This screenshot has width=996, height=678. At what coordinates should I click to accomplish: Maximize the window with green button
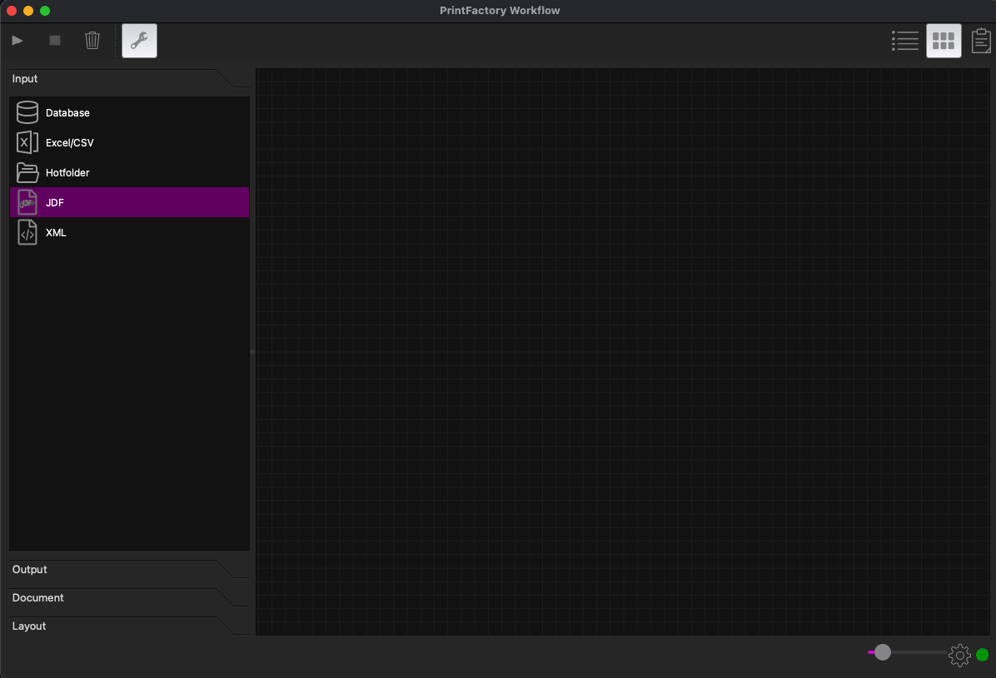point(44,11)
